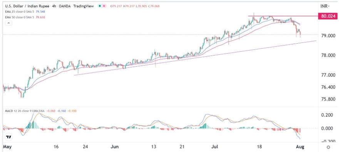Collapse the indicator legend with arrow button
The image size is (340, 152).
coord(9,23)
